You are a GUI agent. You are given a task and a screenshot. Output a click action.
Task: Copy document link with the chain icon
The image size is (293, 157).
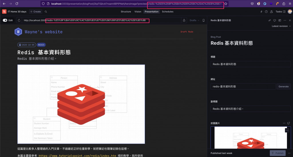[x=270, y=20]
